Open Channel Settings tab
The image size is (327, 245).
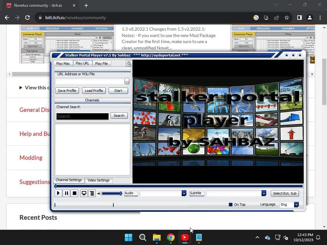pos(69,180)
